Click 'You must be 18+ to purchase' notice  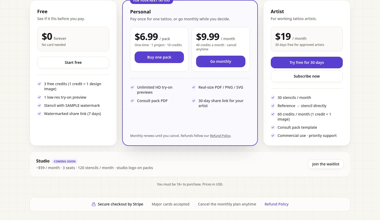pos(190,184)
